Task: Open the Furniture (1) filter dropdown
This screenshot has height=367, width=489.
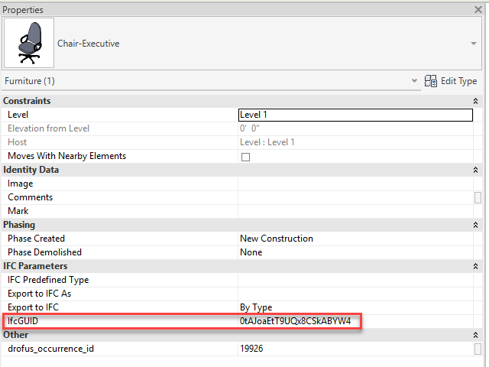Action: point(414,81)
